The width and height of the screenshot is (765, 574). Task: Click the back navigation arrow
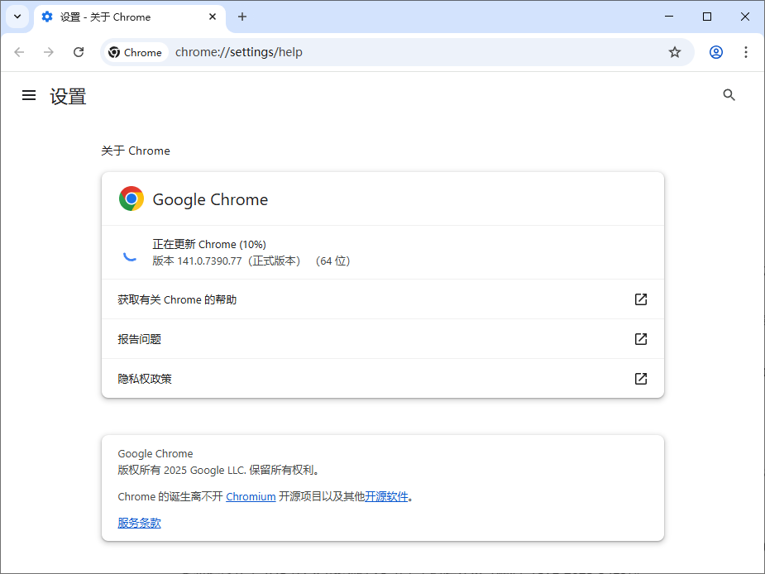(x=19, y=51)
